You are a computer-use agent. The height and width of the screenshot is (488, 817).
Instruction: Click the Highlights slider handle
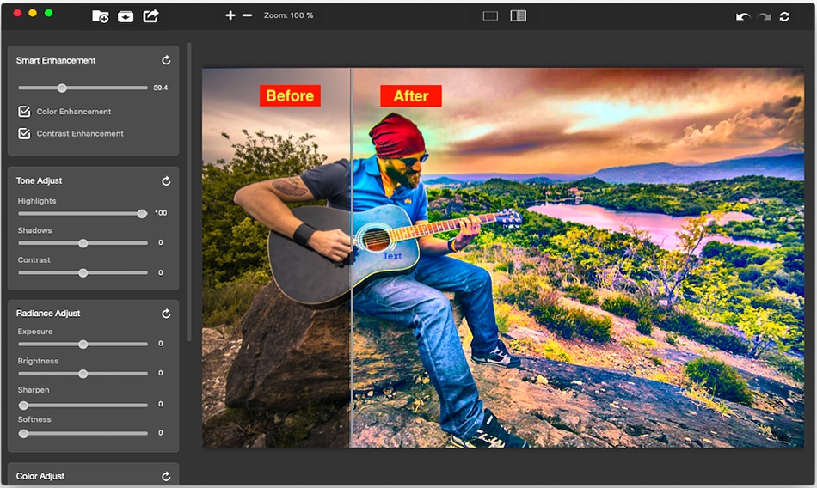pos(142,214)
